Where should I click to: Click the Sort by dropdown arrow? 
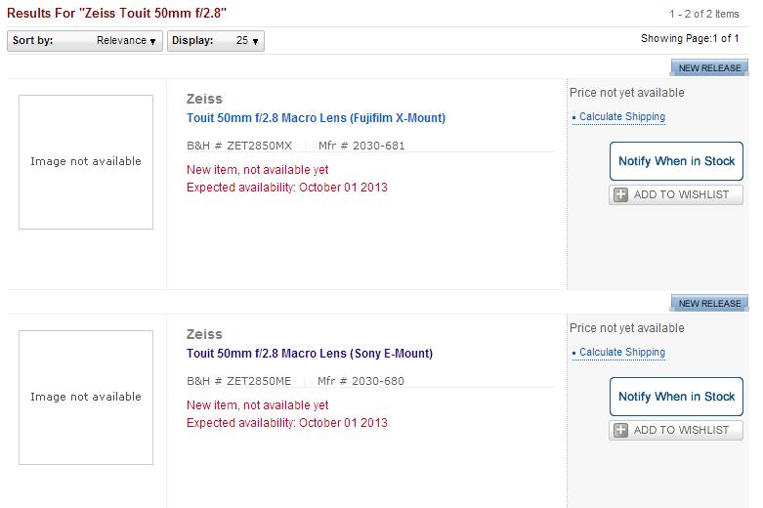153,41
